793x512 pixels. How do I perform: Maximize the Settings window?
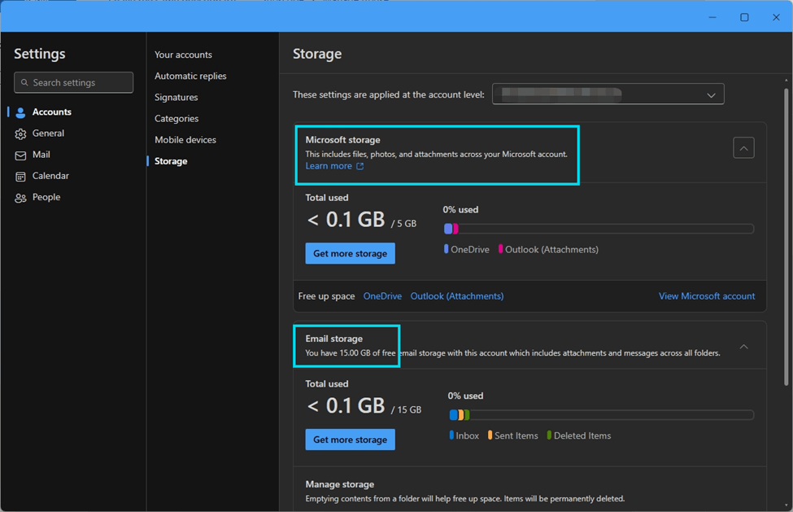[x=744, y=17]
